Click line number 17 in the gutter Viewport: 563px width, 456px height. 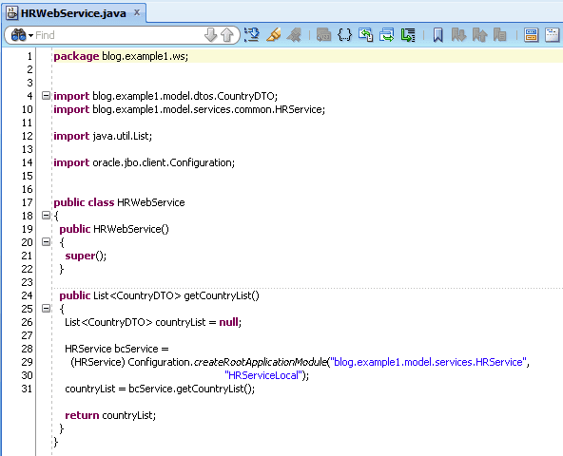(x=27, y=202)
